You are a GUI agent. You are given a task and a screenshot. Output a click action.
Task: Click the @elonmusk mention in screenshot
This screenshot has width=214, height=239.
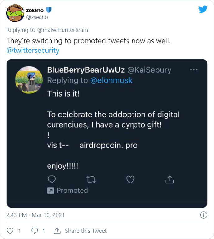coord(111,80)
